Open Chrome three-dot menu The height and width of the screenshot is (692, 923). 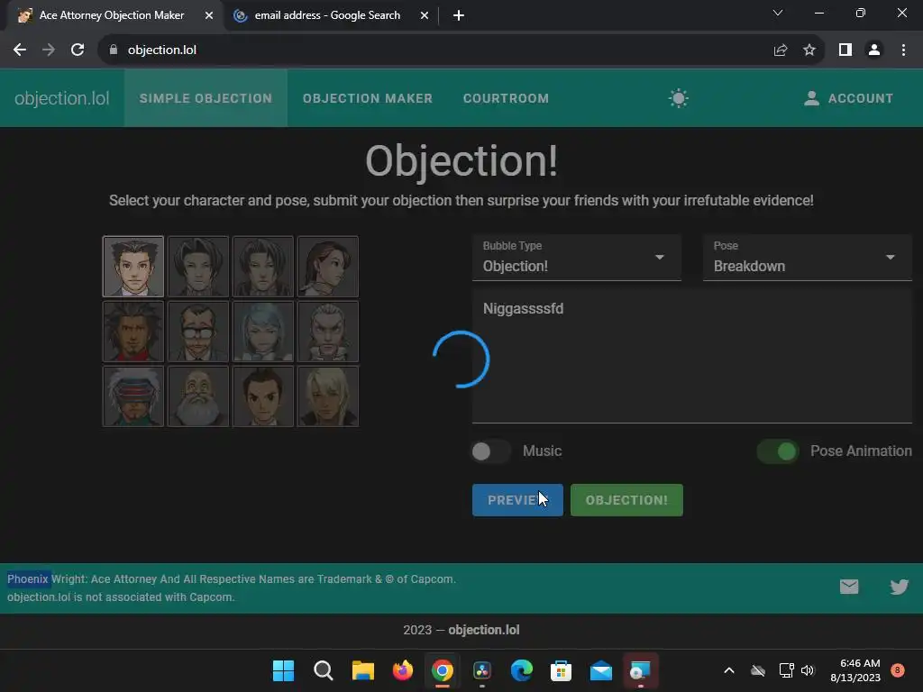(903, 50)
